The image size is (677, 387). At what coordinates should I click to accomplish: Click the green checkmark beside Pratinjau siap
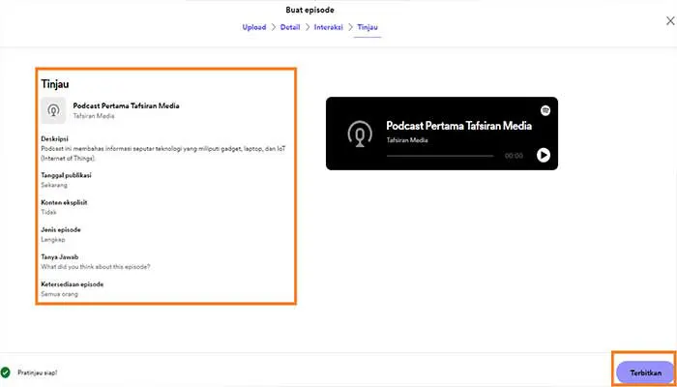click(x=7, y=372)
